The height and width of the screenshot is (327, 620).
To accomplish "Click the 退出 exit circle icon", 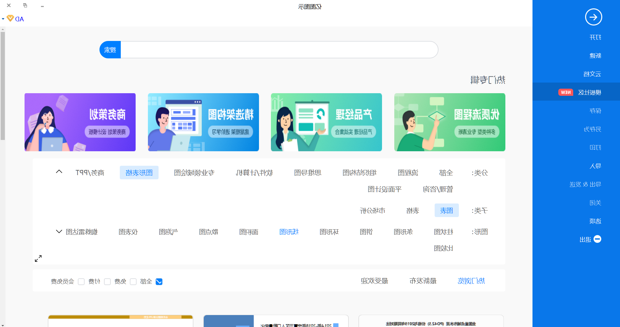I will (x=597, y=239).
